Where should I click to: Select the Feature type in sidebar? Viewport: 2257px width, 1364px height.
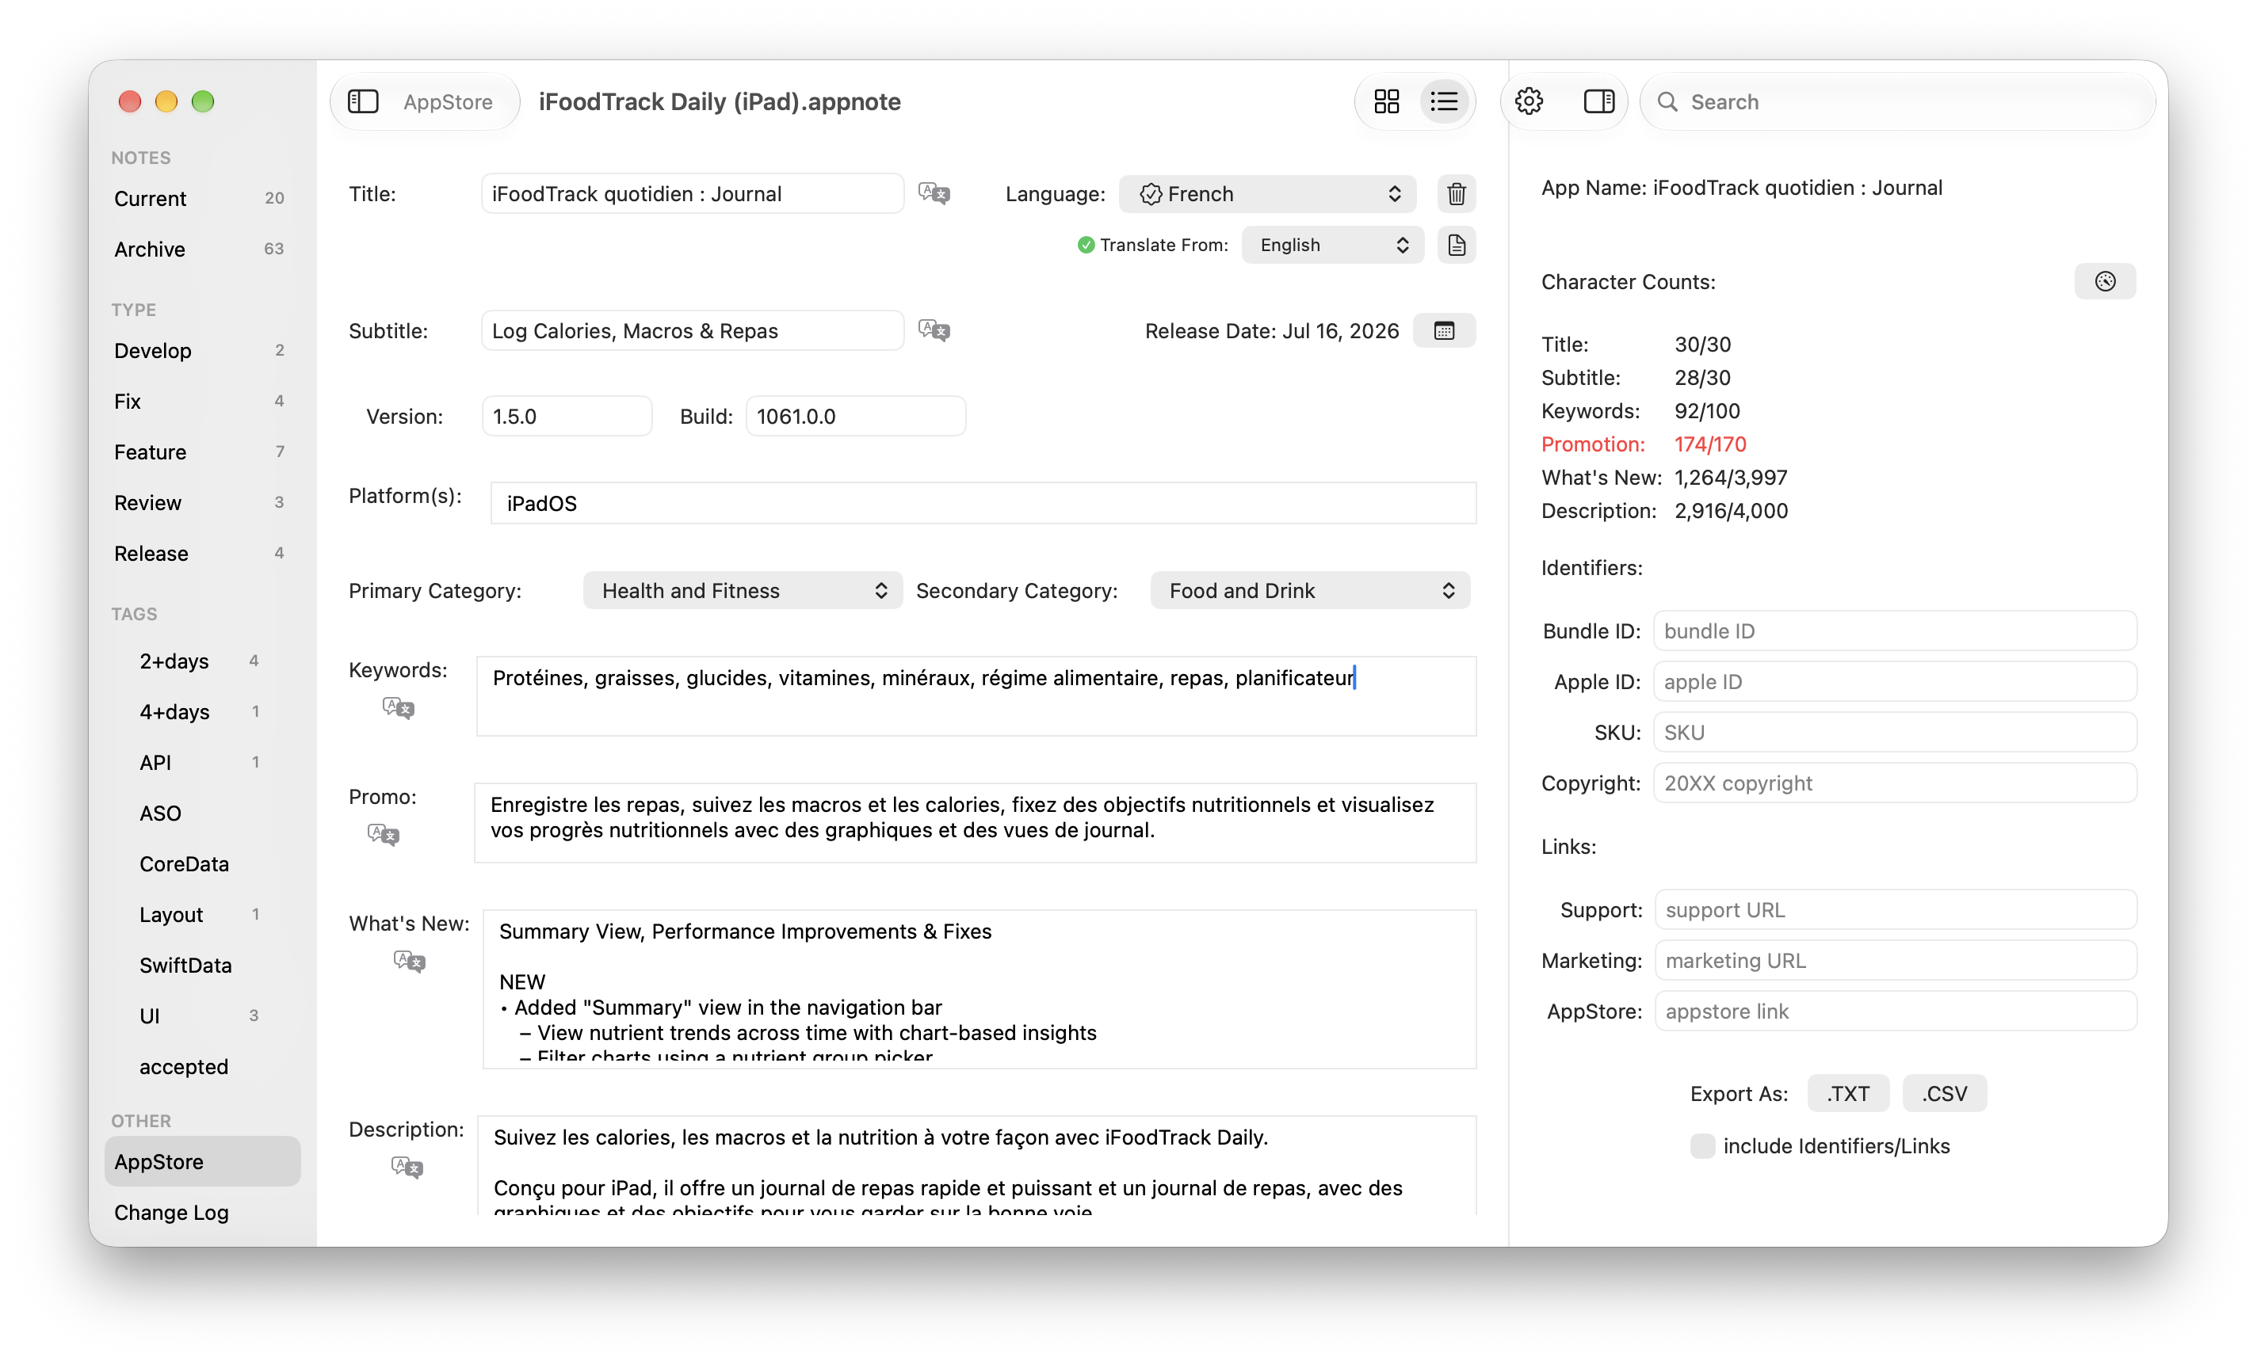[202, 452]
